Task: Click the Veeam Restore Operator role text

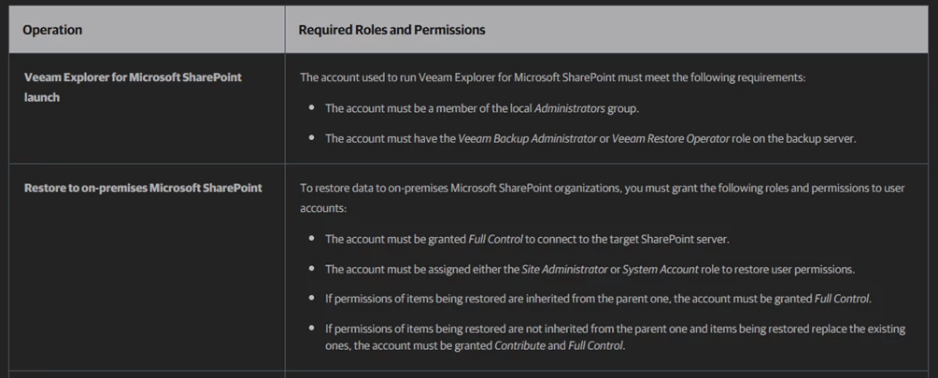Action: (x=671, y=138)
